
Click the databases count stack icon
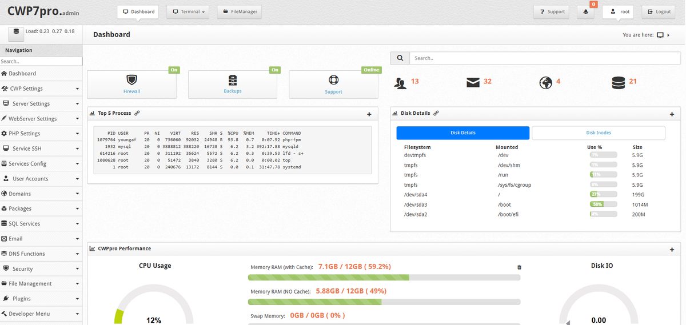pyautogui.click(x=618, y=83)
